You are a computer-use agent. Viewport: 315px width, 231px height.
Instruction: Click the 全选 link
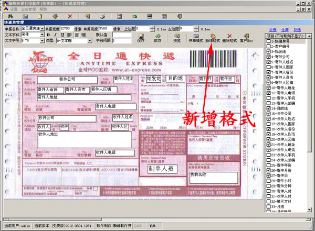pyautogui.click(x=272, y=30)
